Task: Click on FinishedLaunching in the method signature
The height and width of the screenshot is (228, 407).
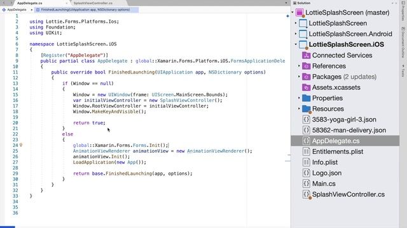Action: (132, 72)
